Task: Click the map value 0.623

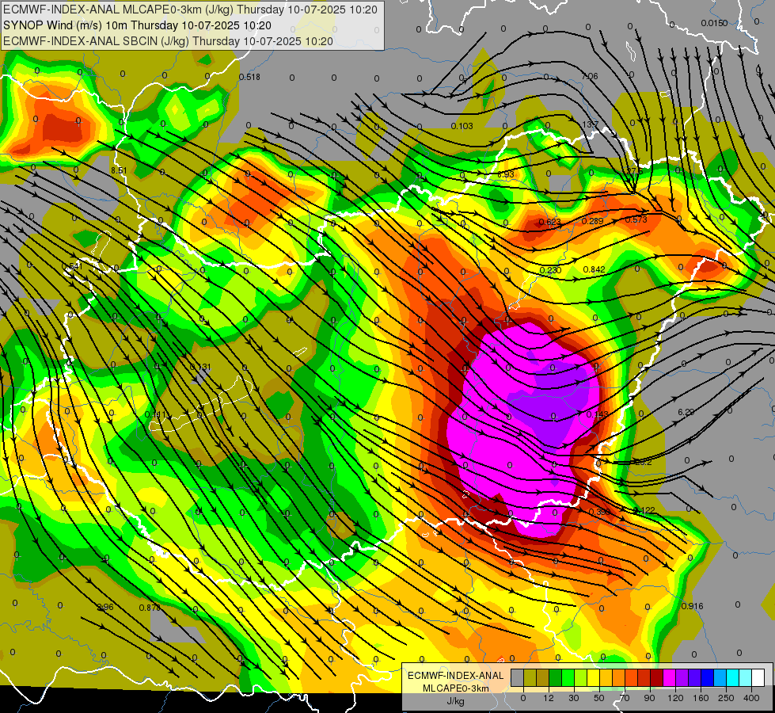Action: coord(549,222)
